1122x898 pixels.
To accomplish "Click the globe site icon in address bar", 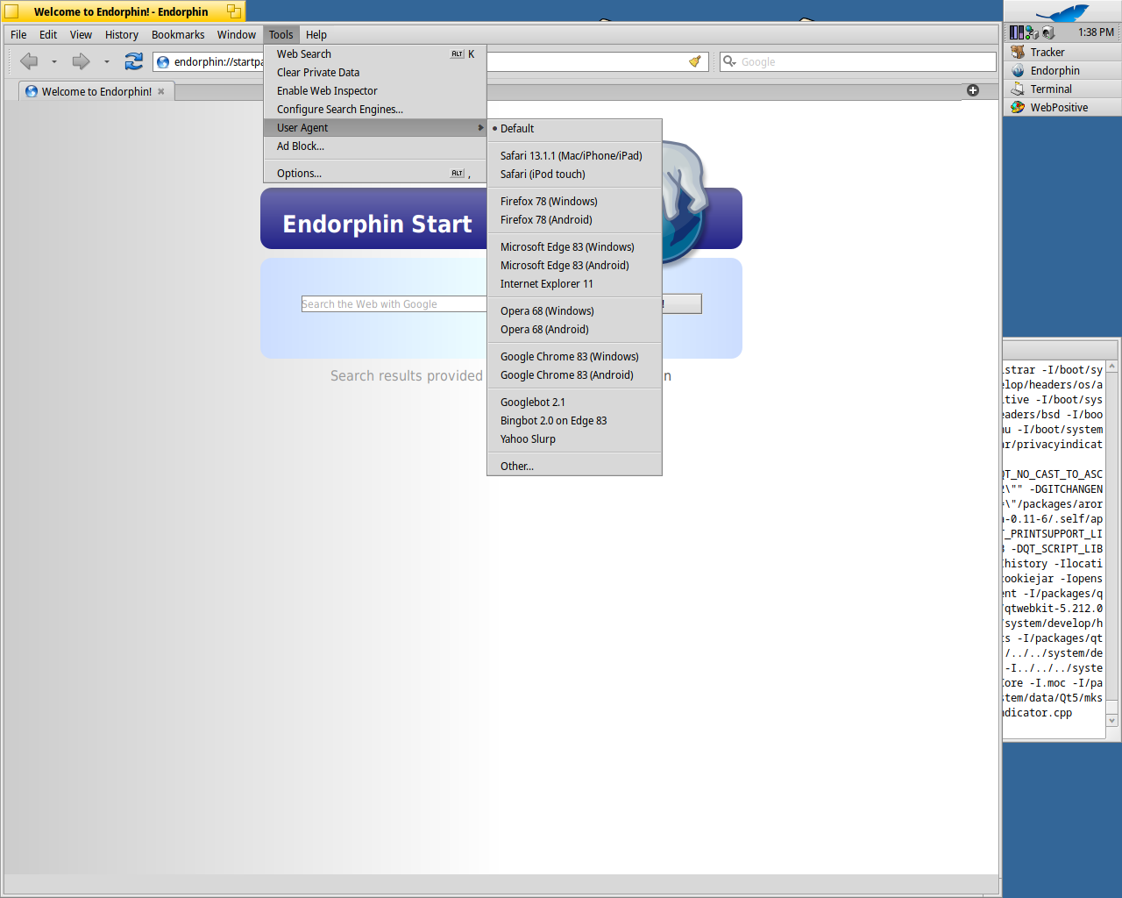I will point(163,62).
